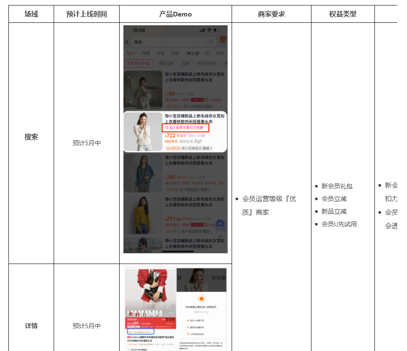Click the 新品立减 bullet item
407x351 pixels.
click(334, 212)
